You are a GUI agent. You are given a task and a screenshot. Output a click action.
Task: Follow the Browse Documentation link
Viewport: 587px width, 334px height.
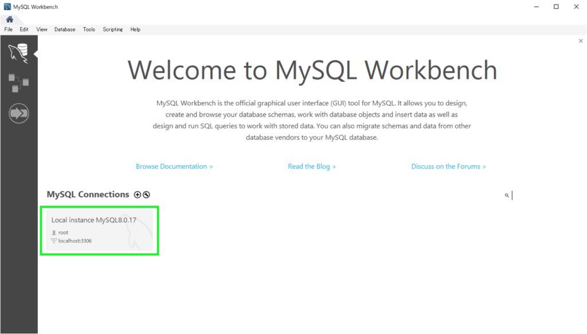tap(174, 167)
